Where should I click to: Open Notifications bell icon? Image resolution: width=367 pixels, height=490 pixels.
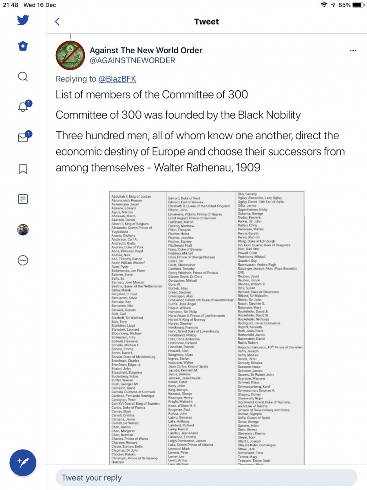[23, 107]
